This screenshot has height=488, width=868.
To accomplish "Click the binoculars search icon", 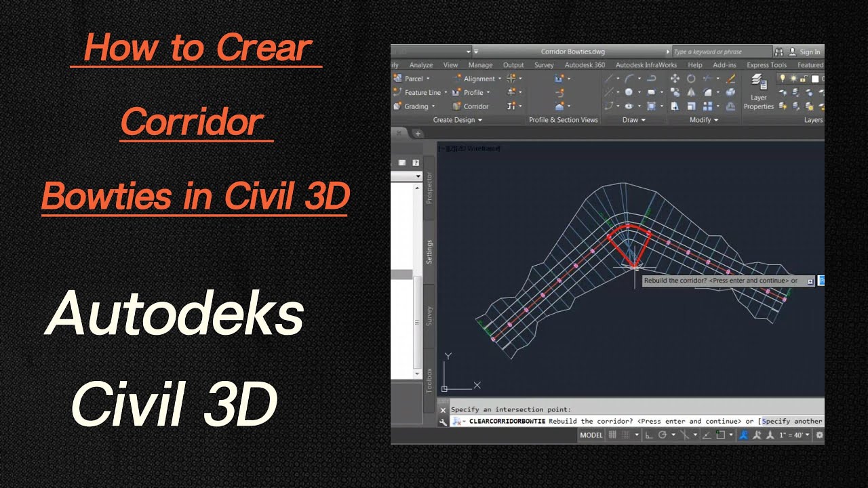I will [x=778, y=52].
